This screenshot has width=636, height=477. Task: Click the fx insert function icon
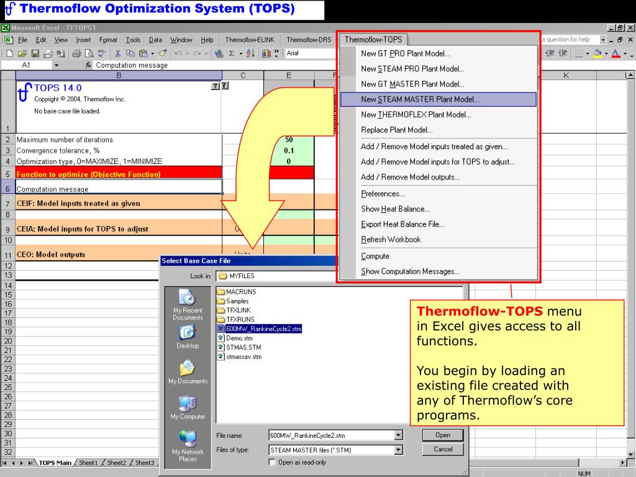pyautogui.click(x=88, y=65)
